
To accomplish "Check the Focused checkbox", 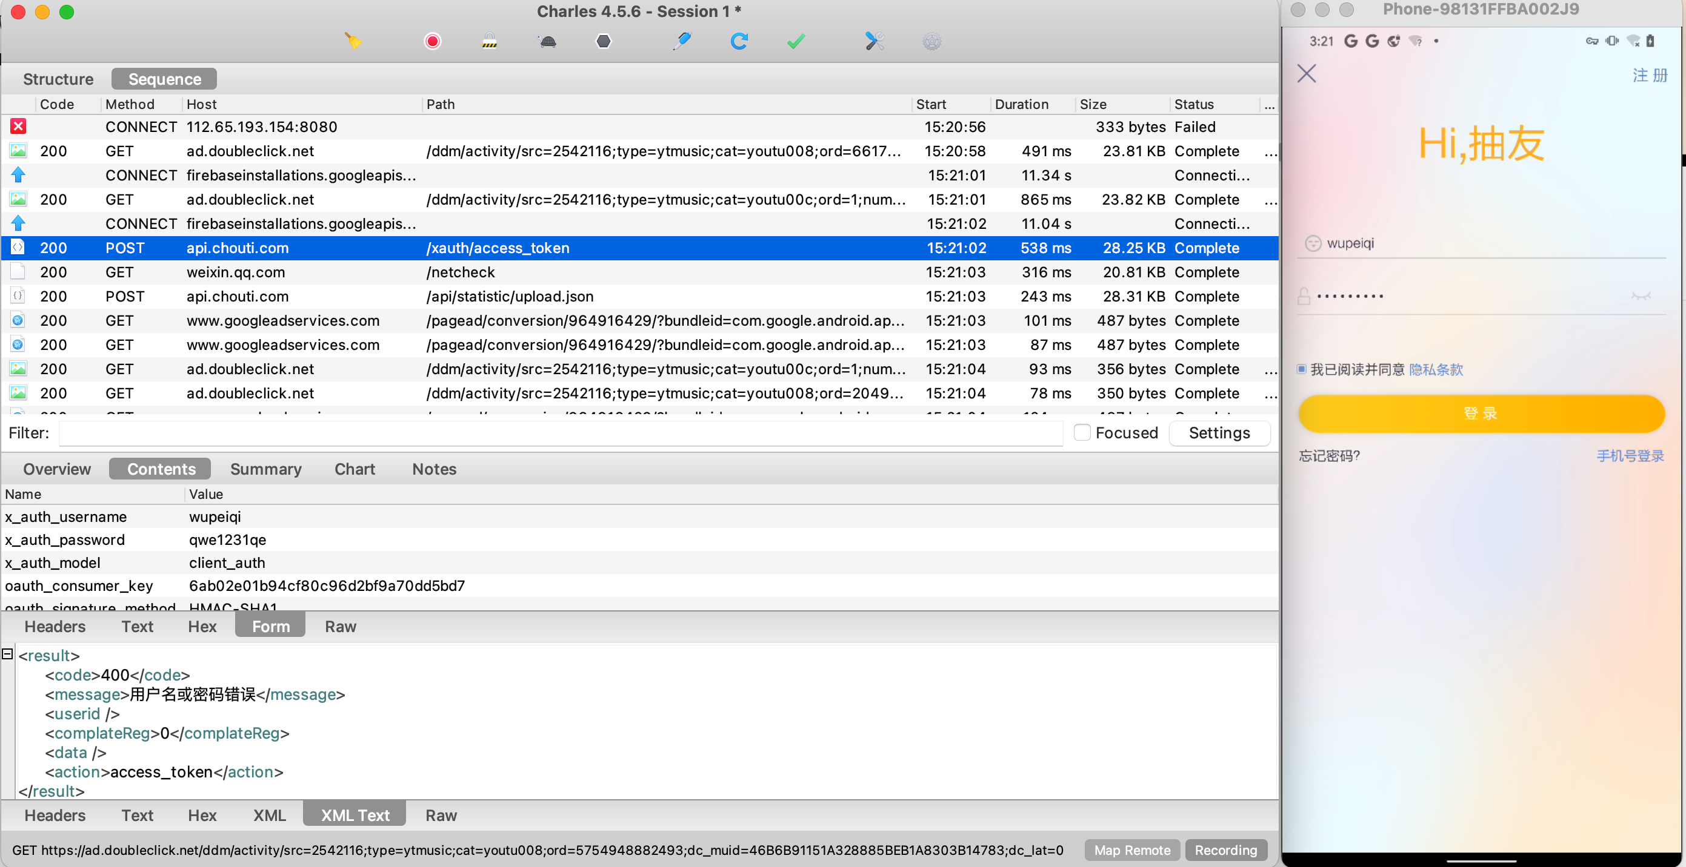I will [x=1082, y=432].
